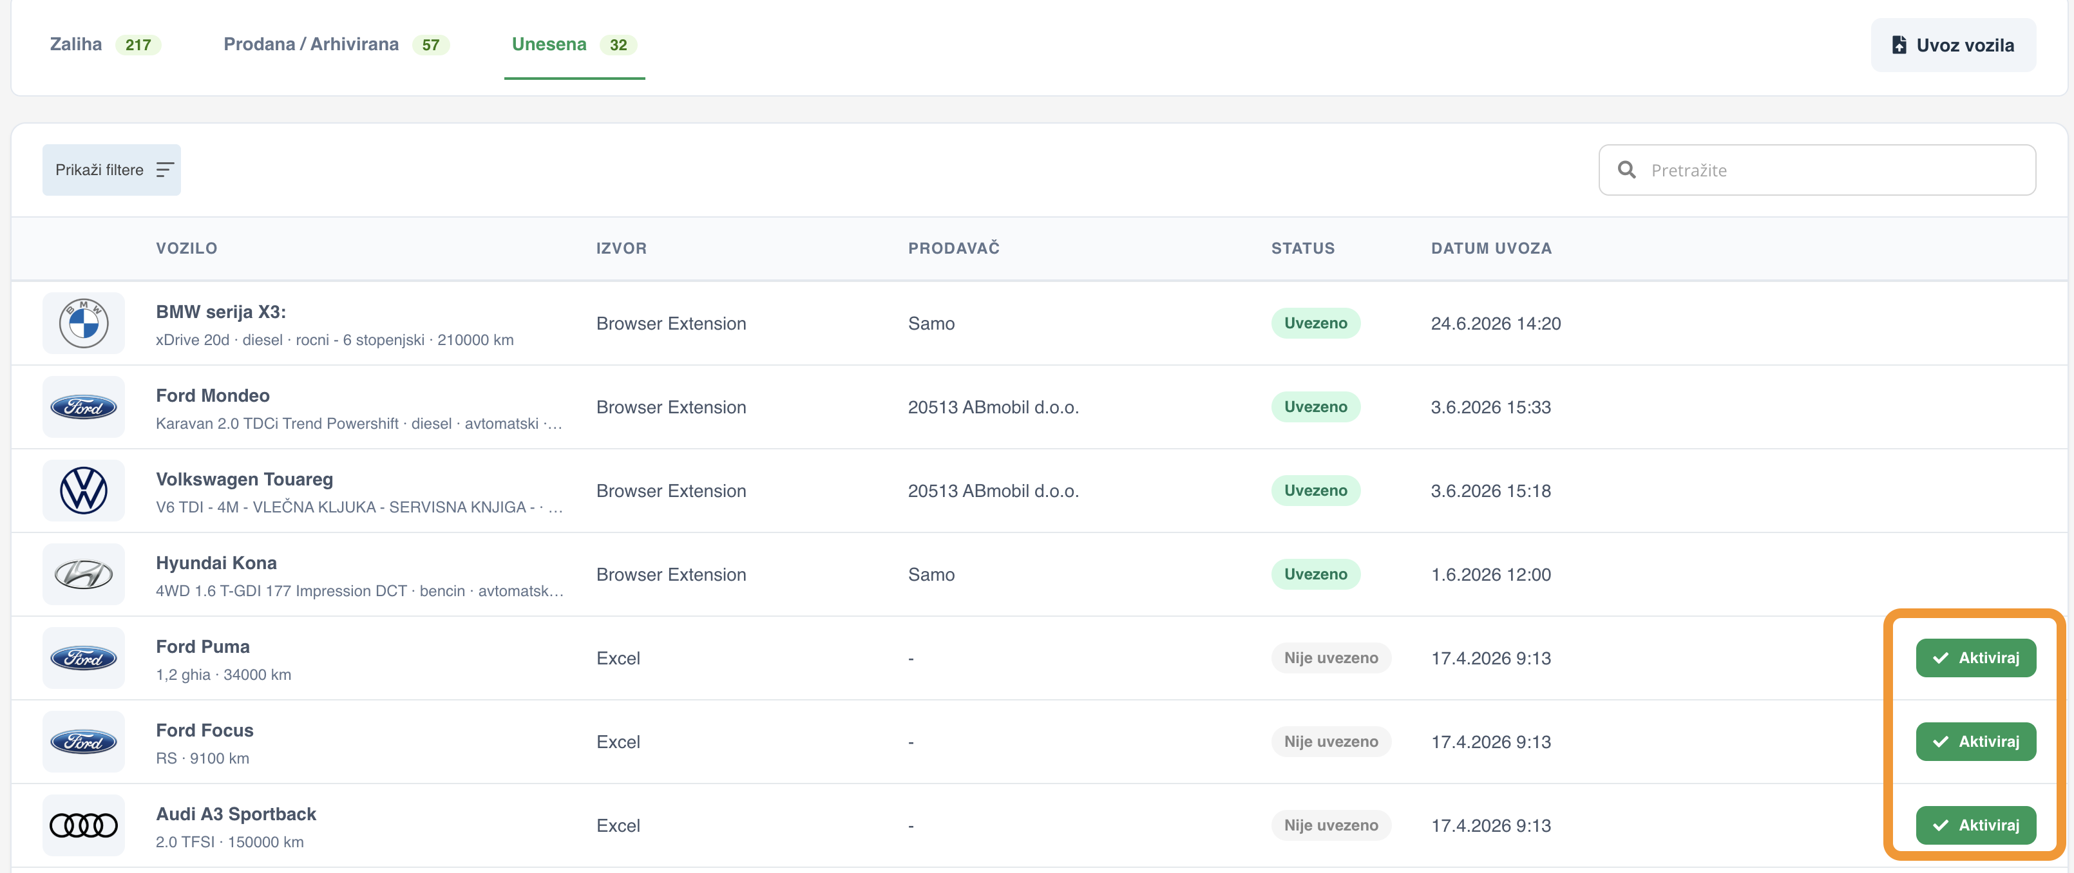Image resolution: width=2074 pixels, height=873 pixels.
Task: Click the BMW logo thumbnail
Action: (84, 323)
